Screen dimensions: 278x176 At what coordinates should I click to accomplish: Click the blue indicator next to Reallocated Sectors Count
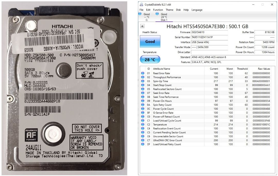(x=142, y=89)
